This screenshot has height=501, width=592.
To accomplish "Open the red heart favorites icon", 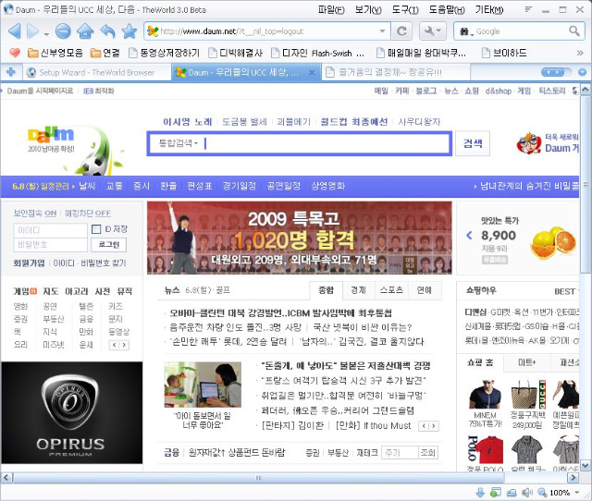I will pos(15,53).
